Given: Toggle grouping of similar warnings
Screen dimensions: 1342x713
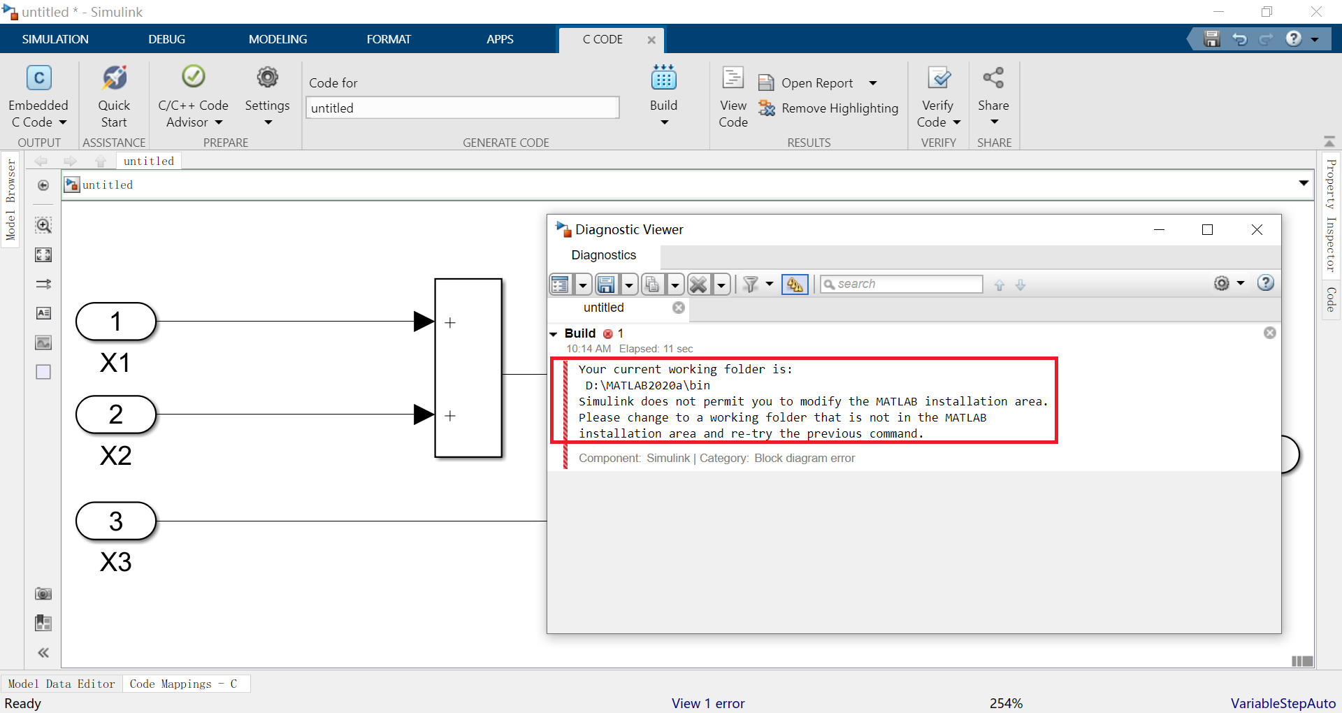Looking at the screenshot, I should 795,285.
